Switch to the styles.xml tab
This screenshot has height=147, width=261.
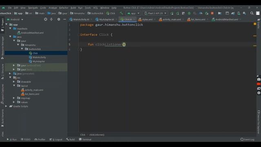pos(147,20)
